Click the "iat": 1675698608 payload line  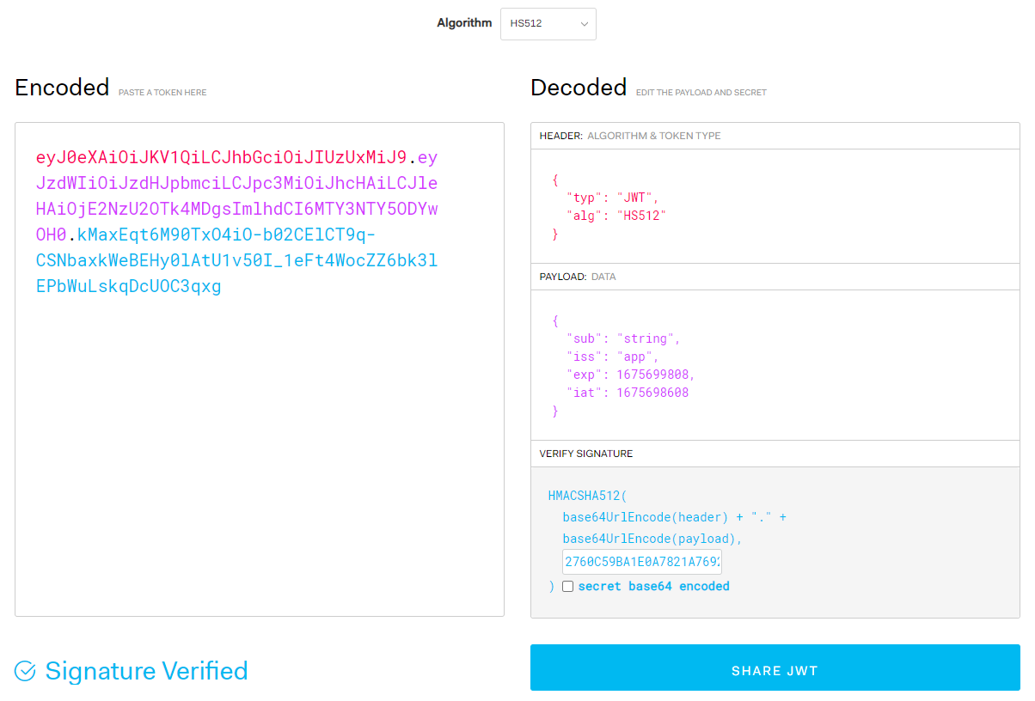tap(628, 393)
